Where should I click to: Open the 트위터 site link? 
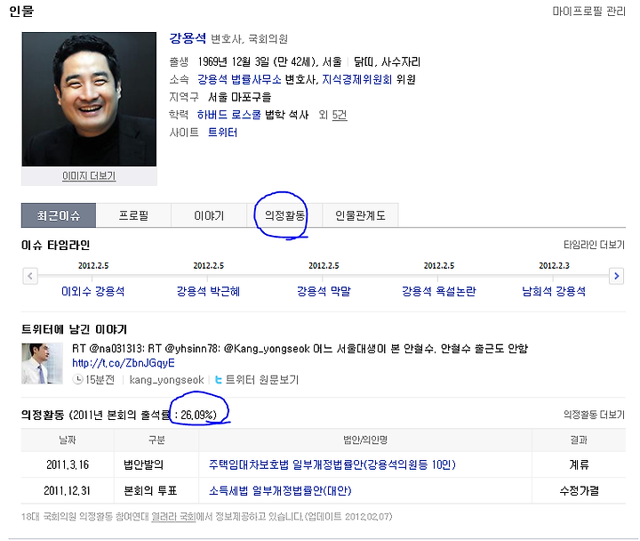[222, 133]
